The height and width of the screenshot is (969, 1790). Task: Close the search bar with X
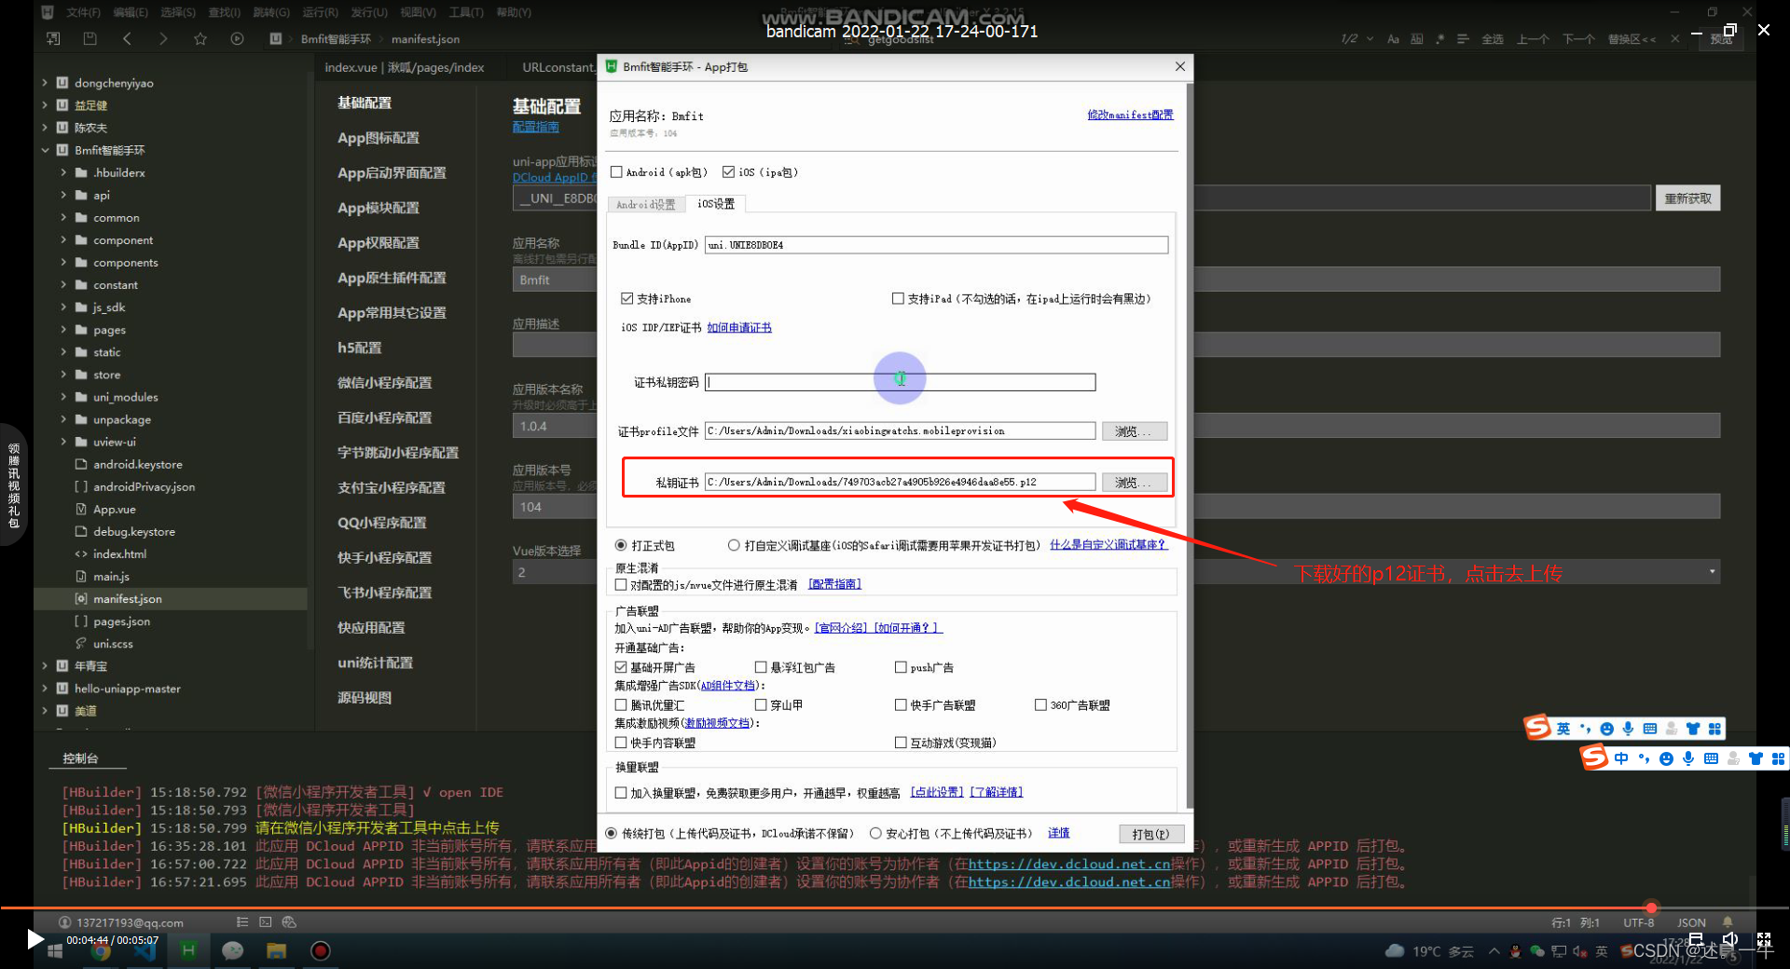tap(1674, 39)
